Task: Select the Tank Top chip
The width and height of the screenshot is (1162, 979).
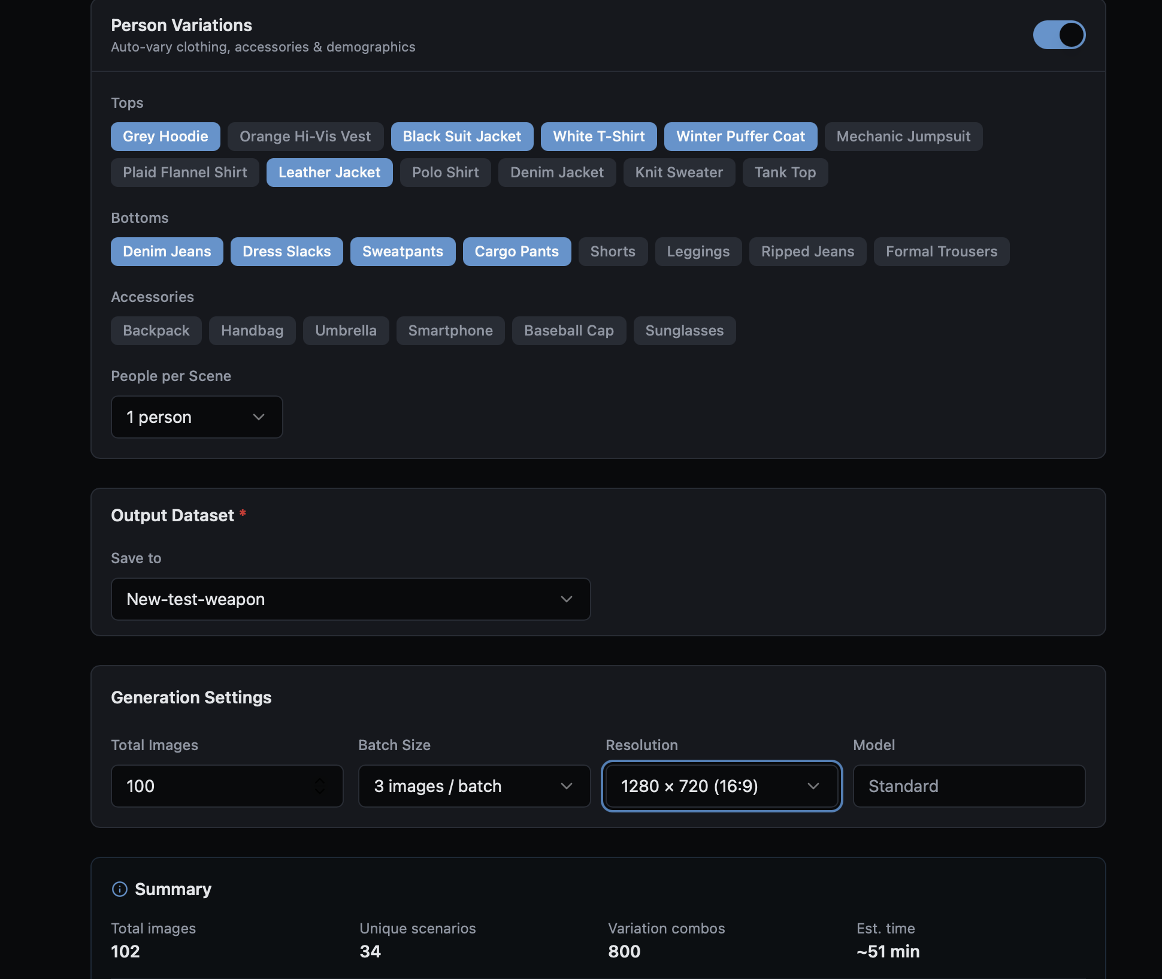Action: [x=785, y=173]
